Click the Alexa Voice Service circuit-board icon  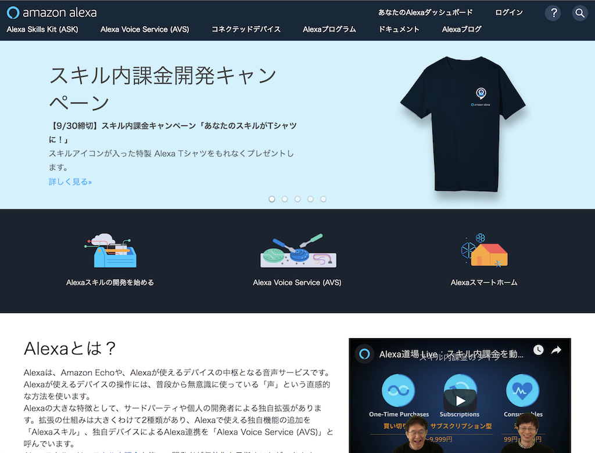[298, 251]
